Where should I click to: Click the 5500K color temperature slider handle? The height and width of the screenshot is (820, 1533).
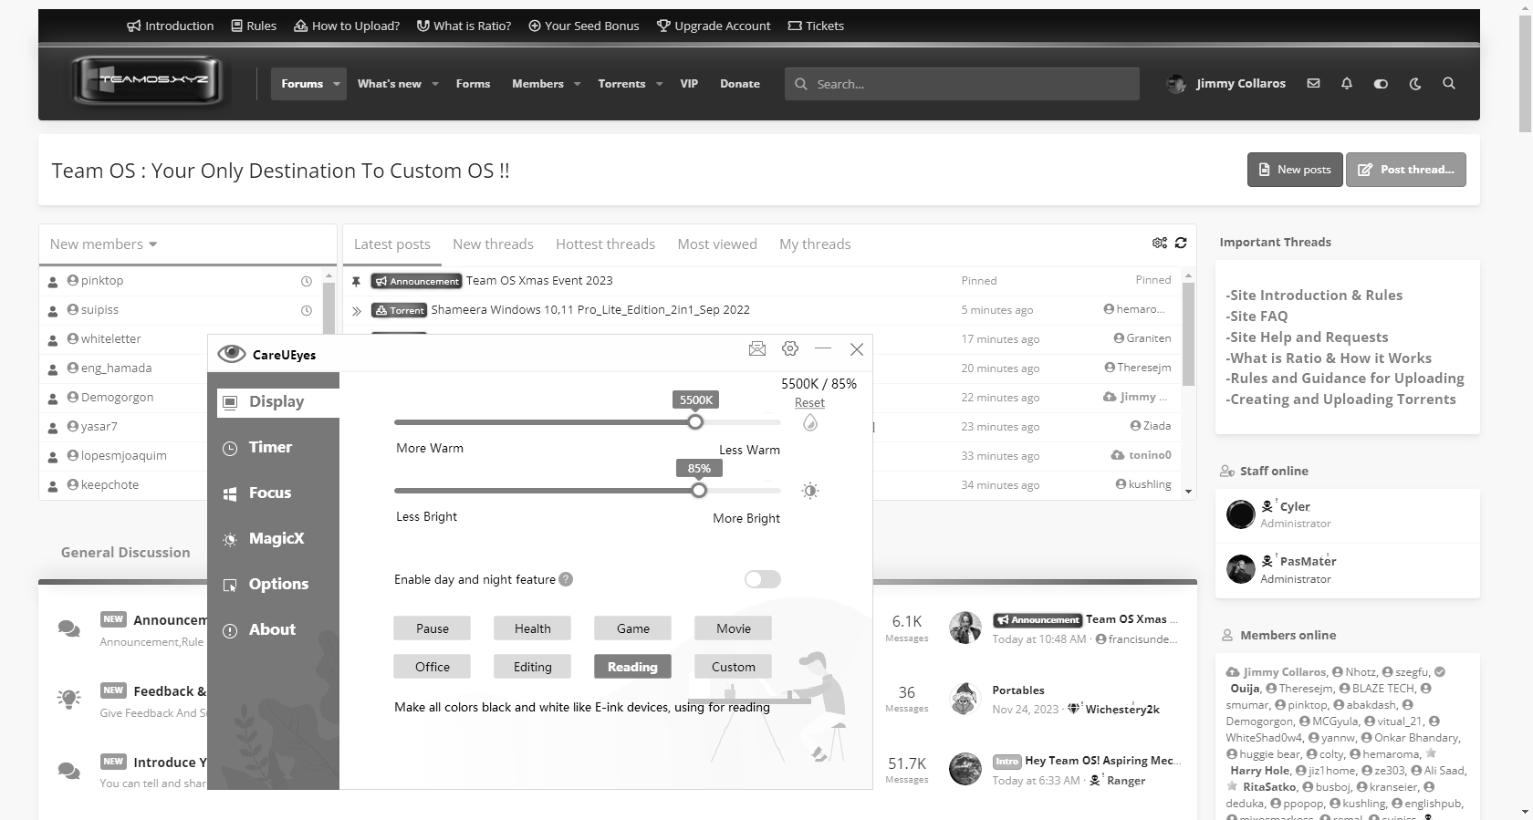[x=695, y=422]
